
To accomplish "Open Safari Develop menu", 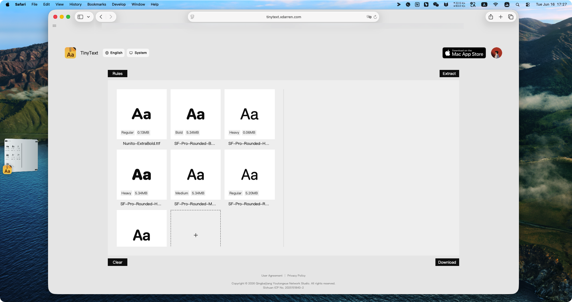I will 119,4.
